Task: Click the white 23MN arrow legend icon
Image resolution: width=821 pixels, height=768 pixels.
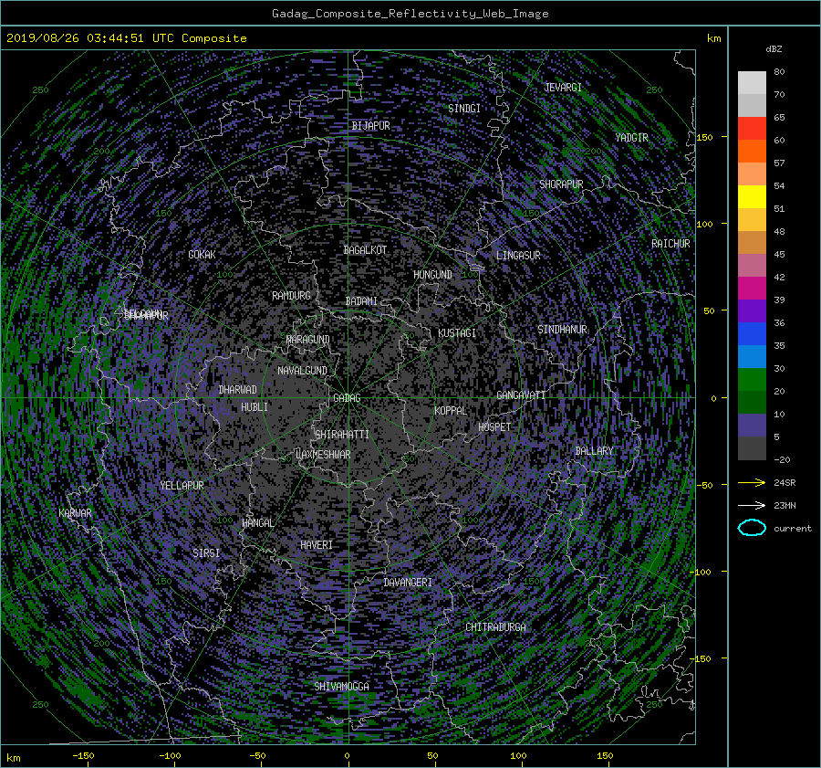Action: click(x=752, y=505)
